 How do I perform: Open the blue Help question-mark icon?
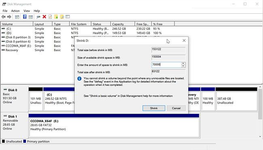coord(25,17)
